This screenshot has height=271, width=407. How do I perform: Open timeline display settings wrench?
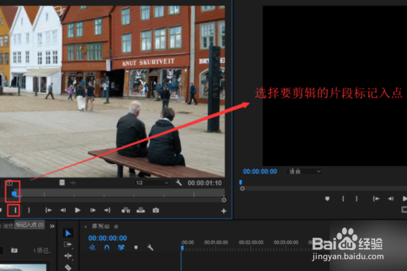[x=151, y=248]
